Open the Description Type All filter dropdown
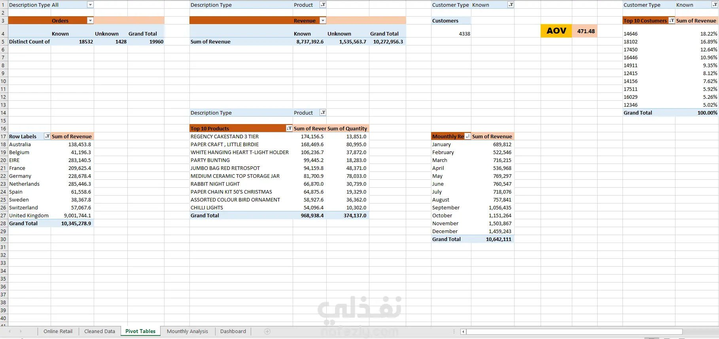 click(x=90, y=5)
